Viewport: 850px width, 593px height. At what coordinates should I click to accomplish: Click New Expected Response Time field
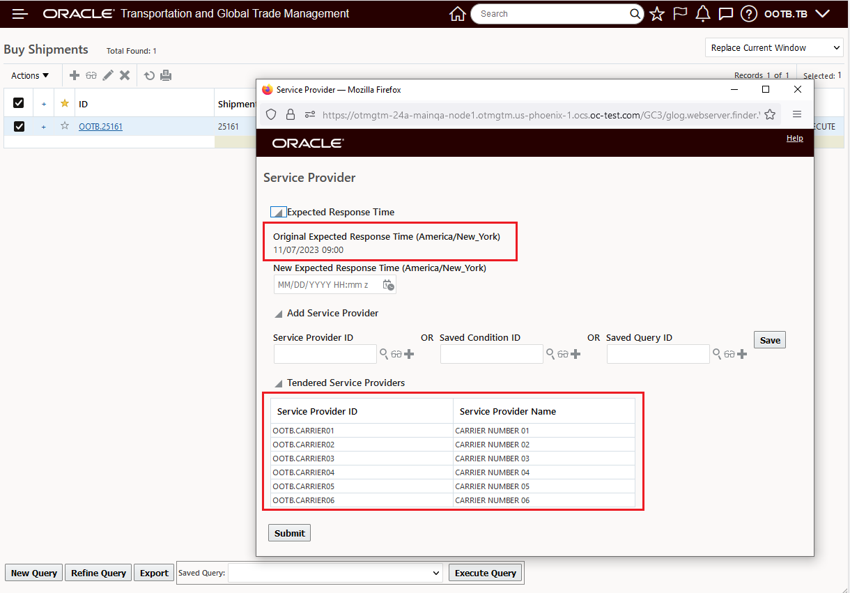pos(327,285)
